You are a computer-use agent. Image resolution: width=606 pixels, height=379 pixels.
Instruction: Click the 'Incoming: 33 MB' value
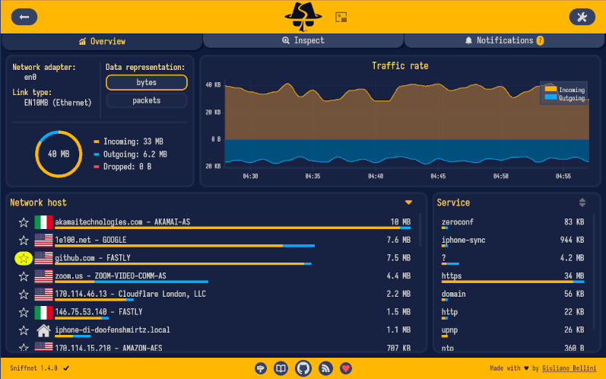(133, 142)
